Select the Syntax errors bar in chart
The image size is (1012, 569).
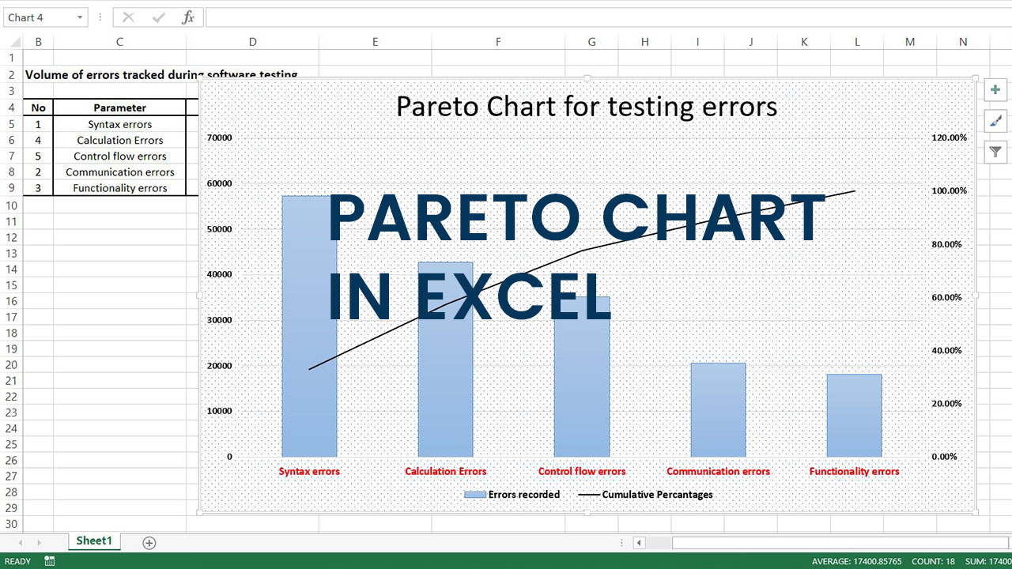[x=309, y=326]
